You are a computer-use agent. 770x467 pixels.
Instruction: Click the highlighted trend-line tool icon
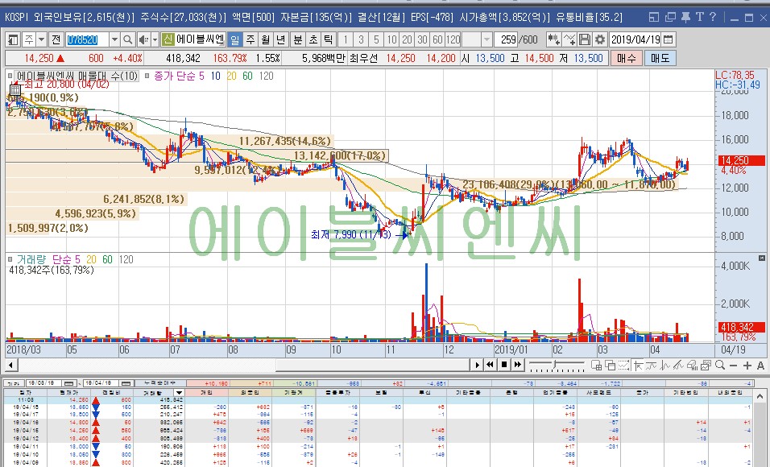(639, 365)
